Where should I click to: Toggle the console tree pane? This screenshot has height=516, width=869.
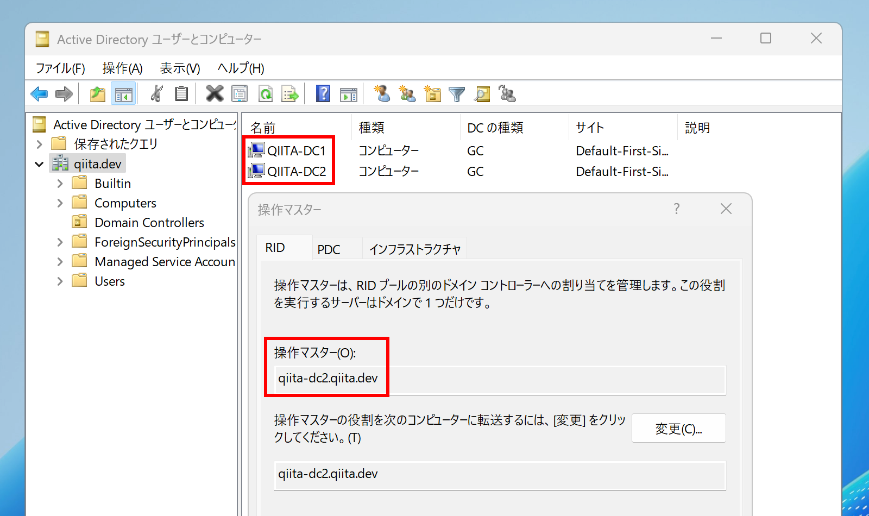tap(123, 94)
